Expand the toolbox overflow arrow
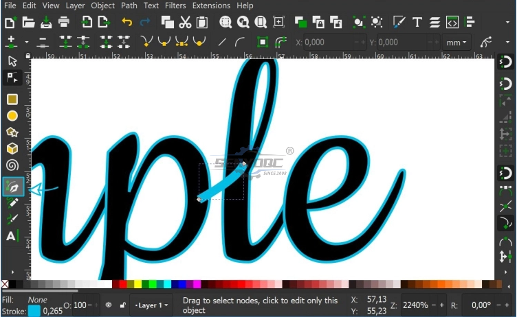Viewport: 517px width, 317px height. pos(12,272)
